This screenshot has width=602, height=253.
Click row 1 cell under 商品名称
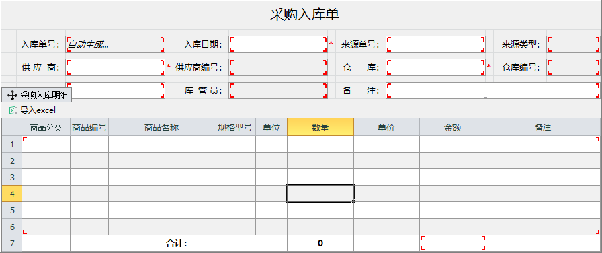[161, 144]
